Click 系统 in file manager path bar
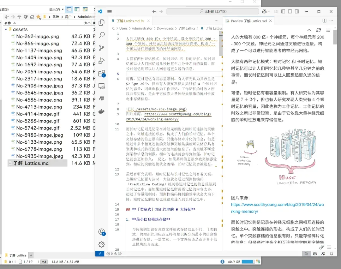This screenshot has width=341, height=269. 56,17
